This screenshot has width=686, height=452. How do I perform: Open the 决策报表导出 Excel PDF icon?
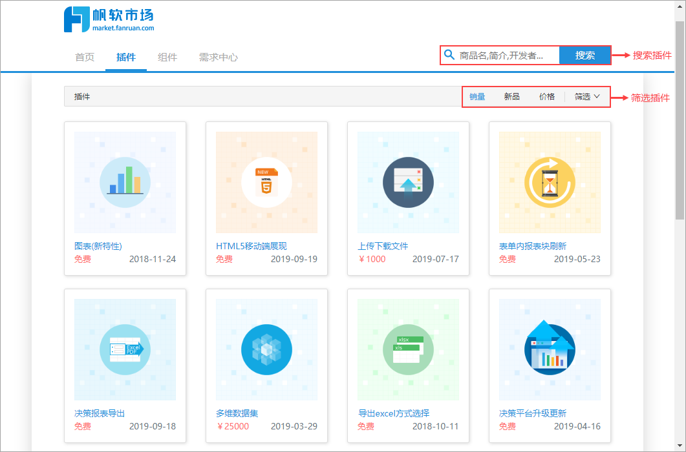pos(125,350)
